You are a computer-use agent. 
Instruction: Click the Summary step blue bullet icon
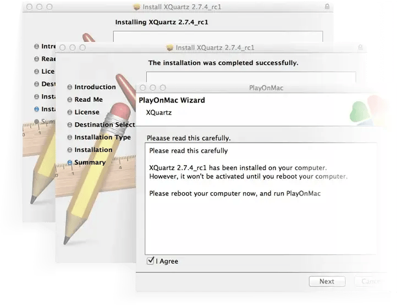[70, 162]
